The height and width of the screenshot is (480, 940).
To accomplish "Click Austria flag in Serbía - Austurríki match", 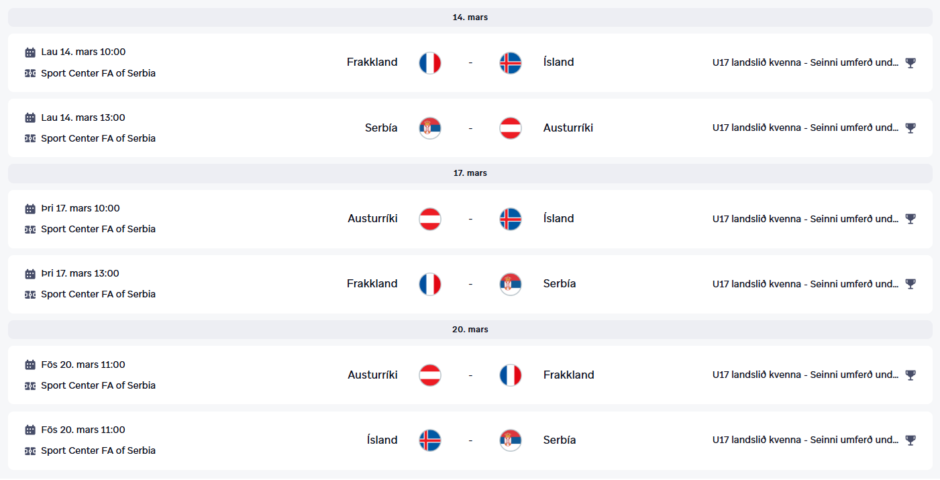I will [511, 128].
